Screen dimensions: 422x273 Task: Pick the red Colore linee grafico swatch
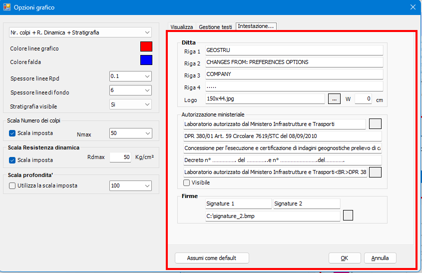pos(146,46)
